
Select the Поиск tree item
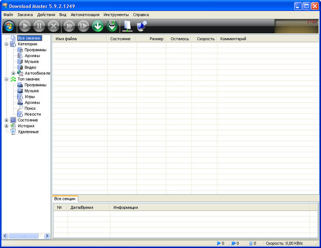point(30,108)
